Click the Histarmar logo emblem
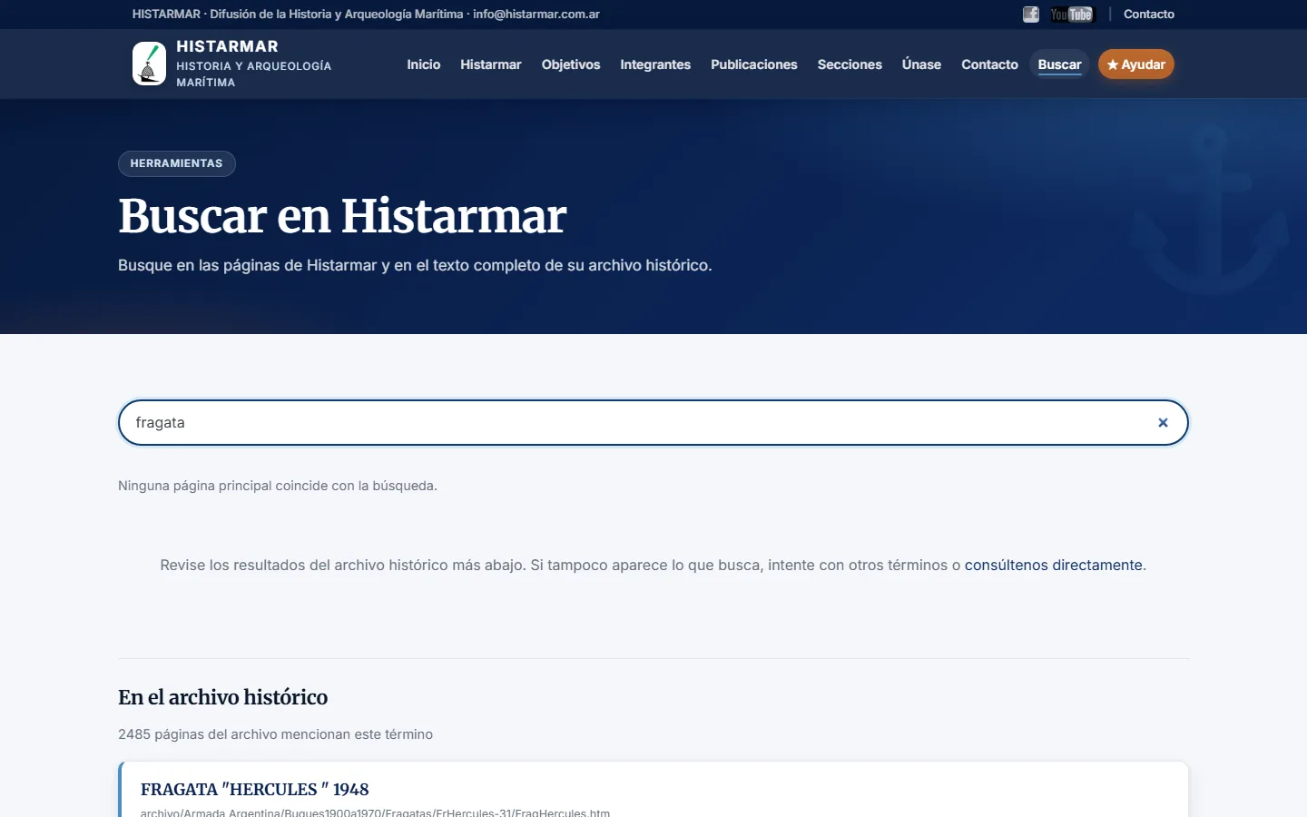The height and width of the screenshot is (817, 1307). click(x=149, y=64)
